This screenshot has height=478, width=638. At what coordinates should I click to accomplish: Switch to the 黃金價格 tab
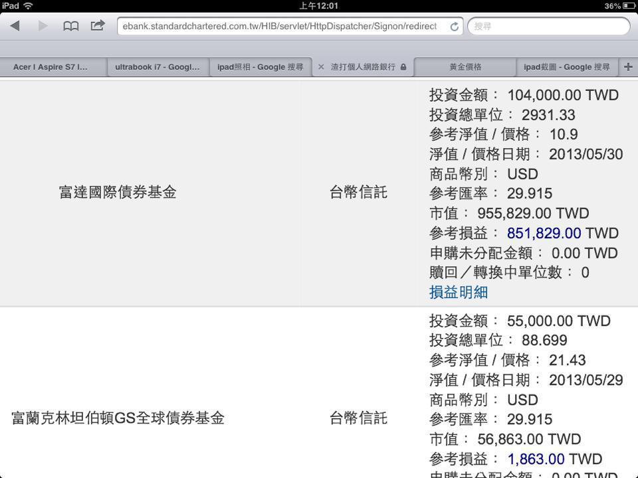click(x=465, y=67)
